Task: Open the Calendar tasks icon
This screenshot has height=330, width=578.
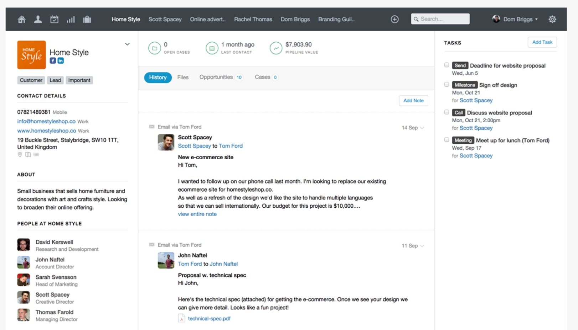Action: (54, 20)
